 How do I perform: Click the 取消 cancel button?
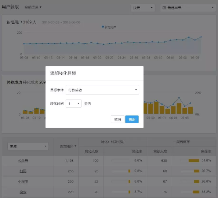point(117,119)
